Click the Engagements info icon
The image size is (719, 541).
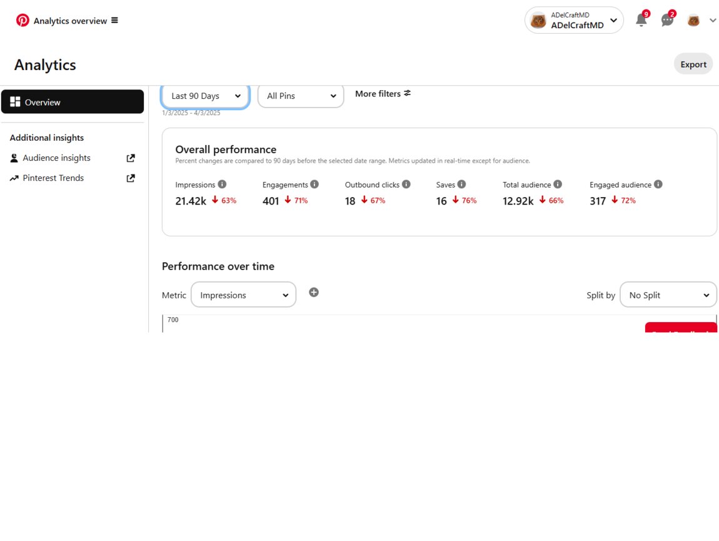[x=314, y=185]
